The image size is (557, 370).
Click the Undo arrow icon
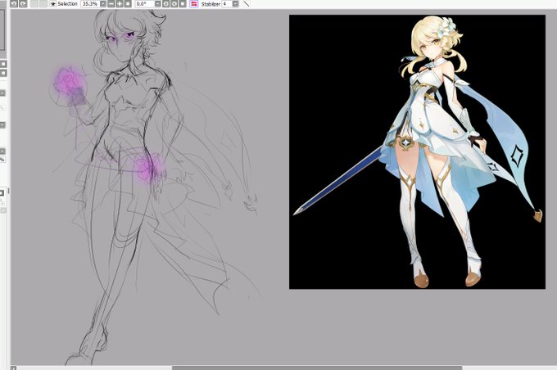tap(13, 4)
